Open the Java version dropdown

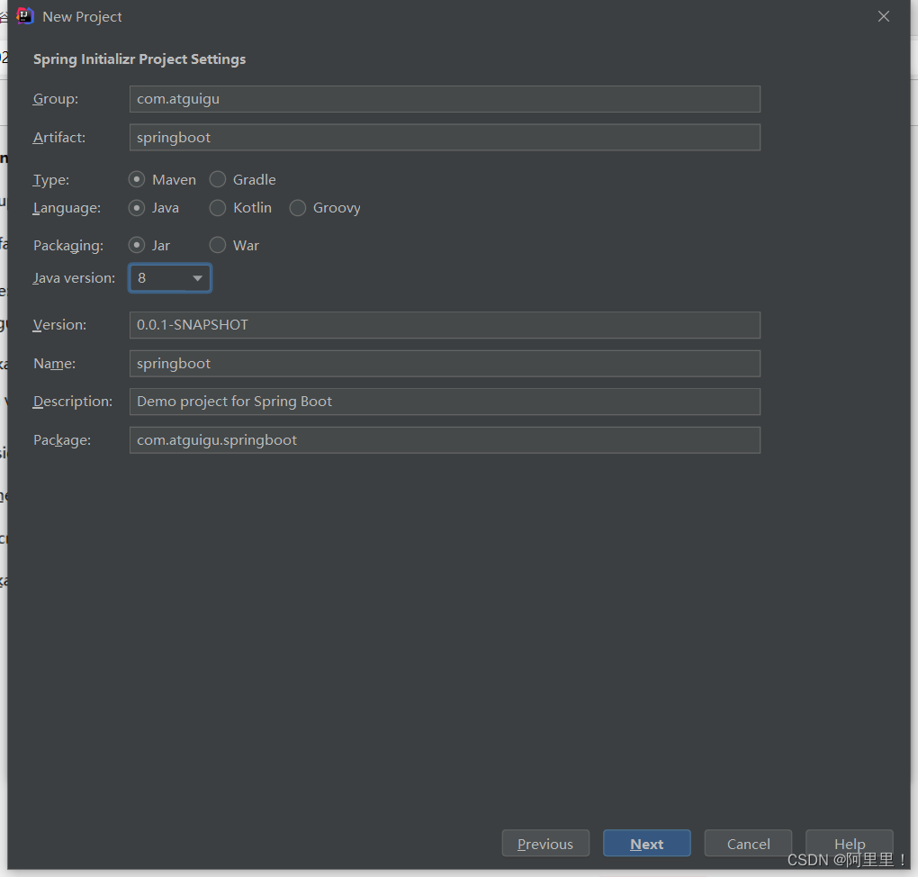[x=170, y=278]
